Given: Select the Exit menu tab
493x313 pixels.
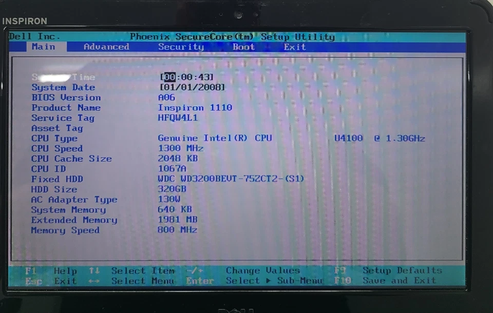Looking at the screenshot, I should click(295, 47).
